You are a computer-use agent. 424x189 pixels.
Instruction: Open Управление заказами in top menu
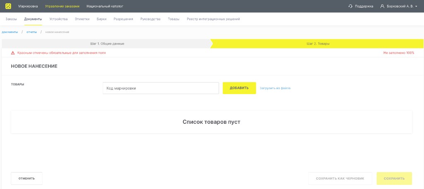(62, 6)
